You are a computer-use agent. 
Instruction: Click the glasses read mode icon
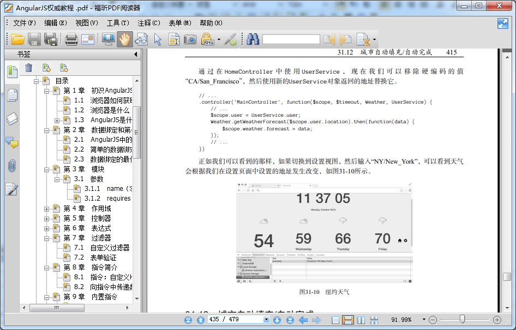141,39
